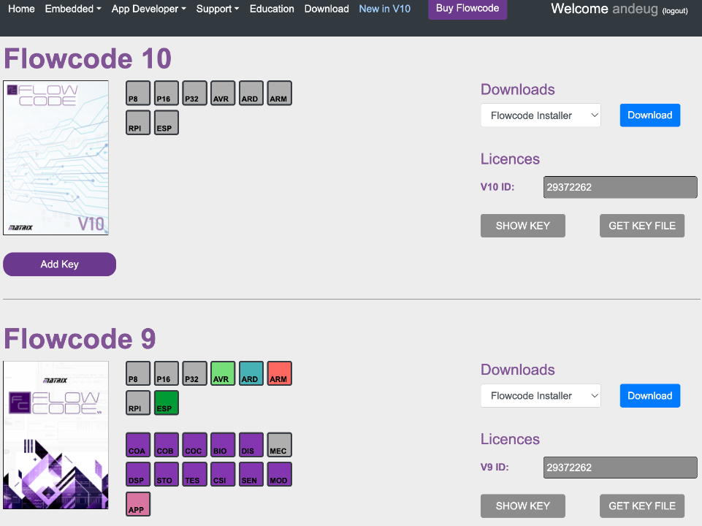Select the P16 icon in Flowcode 10 section
The width and height of the screenshot is (702, 526).
(166, 93)
